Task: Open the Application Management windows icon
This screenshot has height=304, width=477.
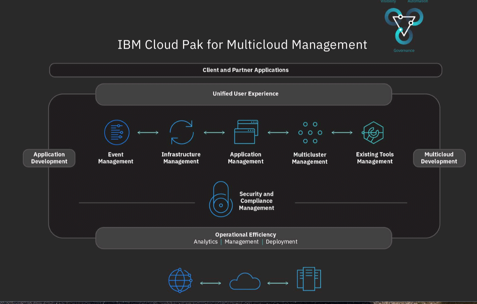Action: (246, 132)
